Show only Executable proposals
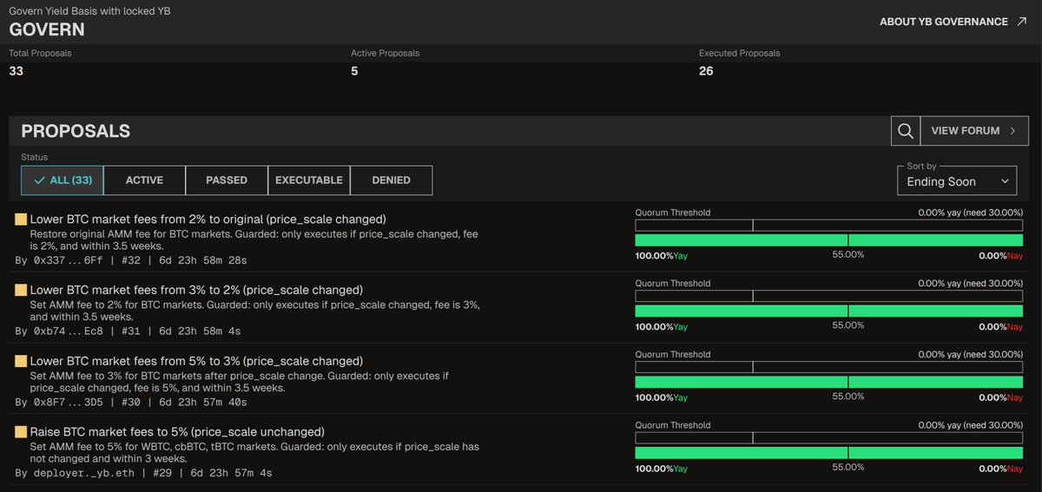 point(309,180)
